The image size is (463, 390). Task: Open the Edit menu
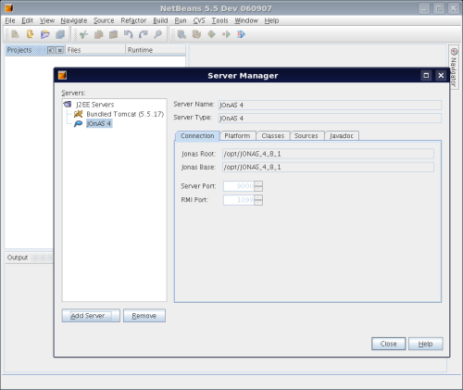coord(27,20)
